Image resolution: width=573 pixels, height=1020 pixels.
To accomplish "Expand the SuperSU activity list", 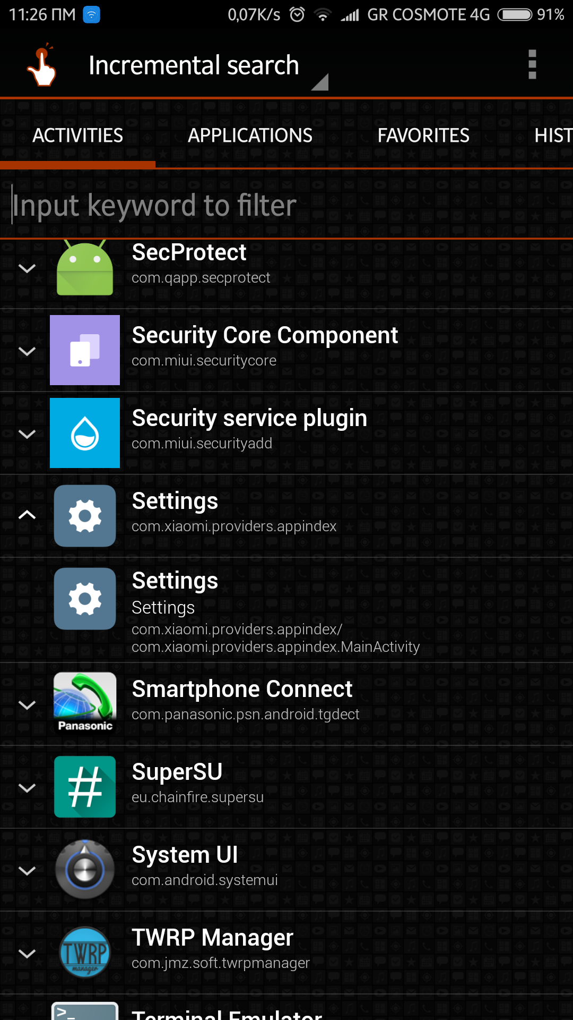I will pyautogui.click(x=27, y=788).
